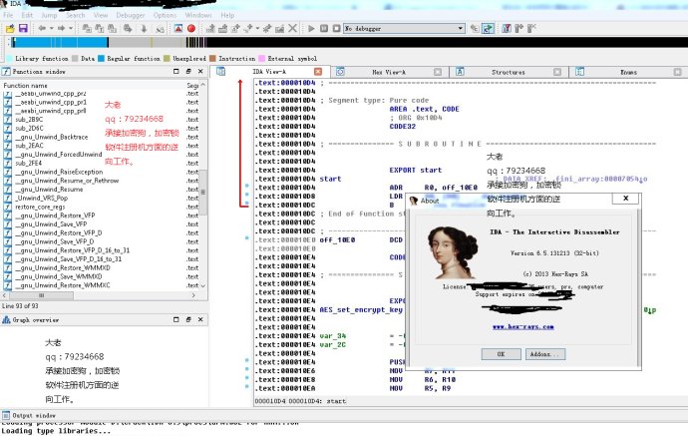Click the Jump forward arrow
Viewport: 688px width, 436px height.
[x=61, y=29]
